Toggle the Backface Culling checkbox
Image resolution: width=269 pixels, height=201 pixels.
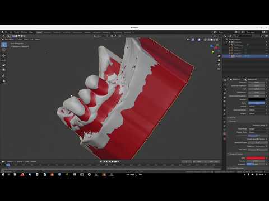[x=267, y=125]
